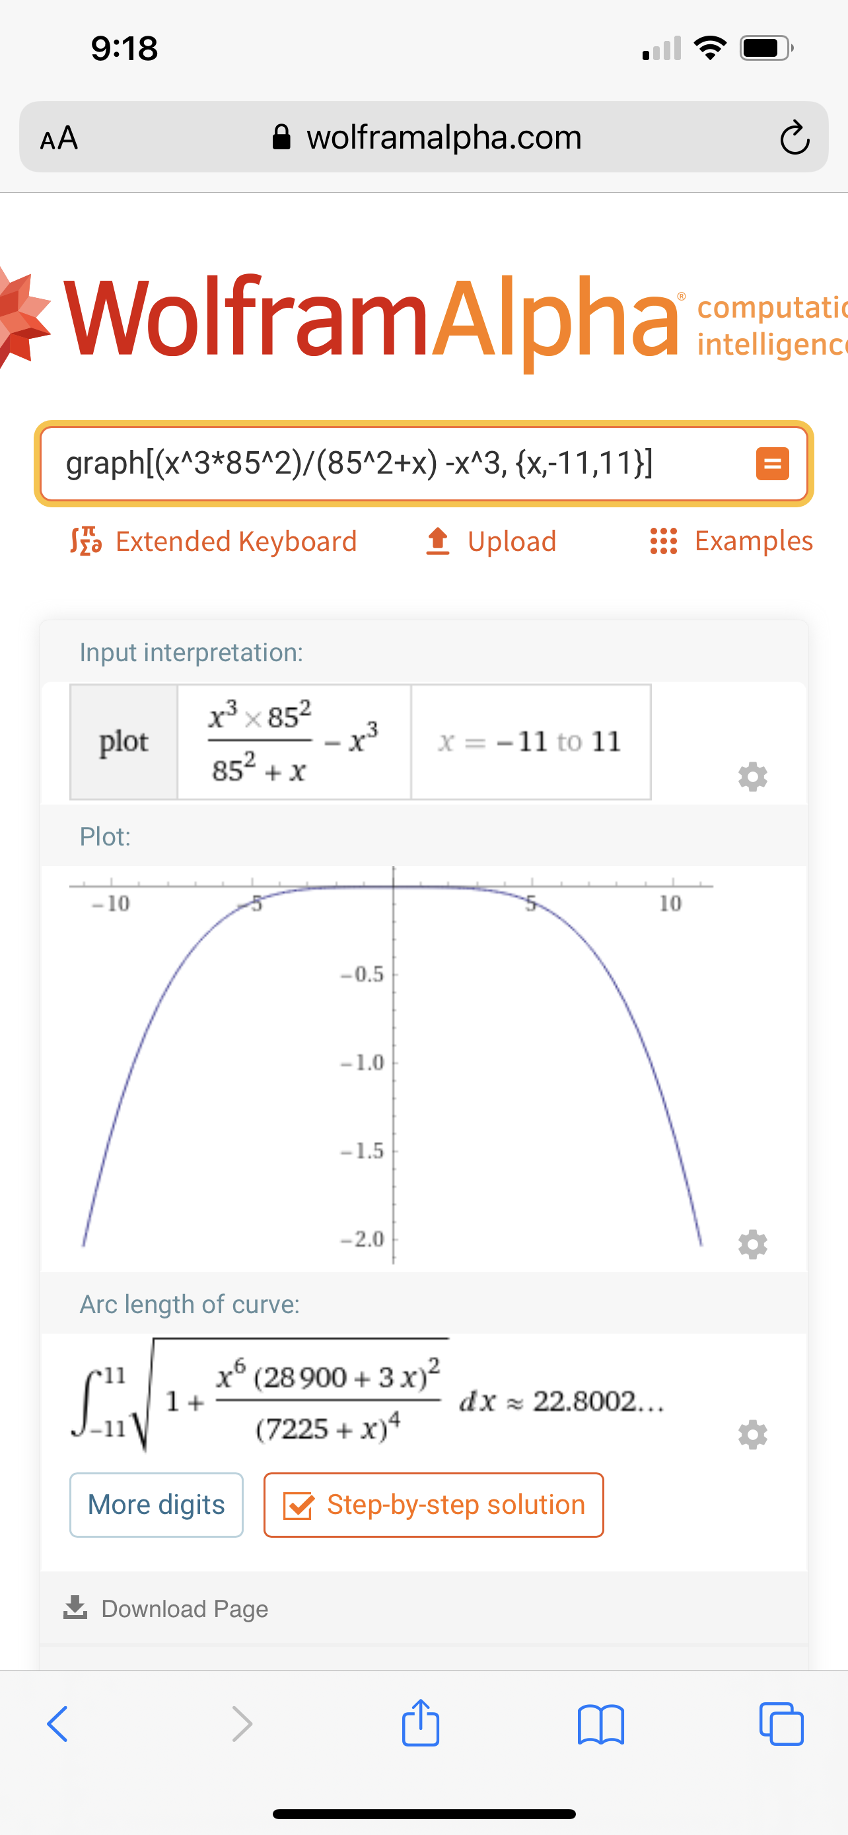The width and height of the screenshot is (848, 1835).
Task: Go back to previous page
Action: click(57, 1724)
